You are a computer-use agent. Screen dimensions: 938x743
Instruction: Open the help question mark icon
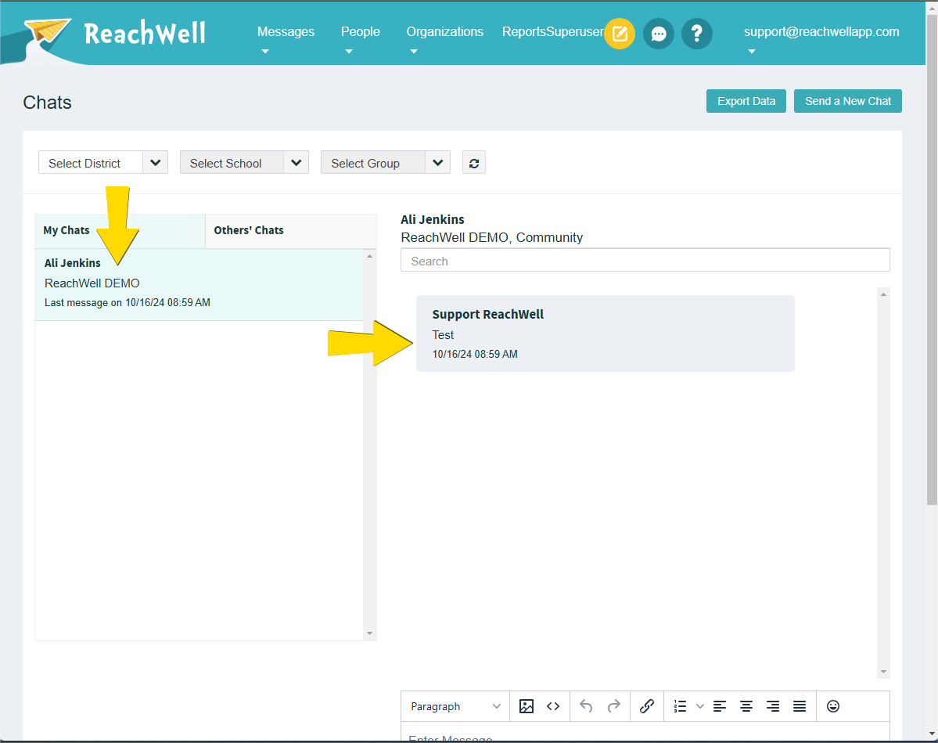(697, 34)
